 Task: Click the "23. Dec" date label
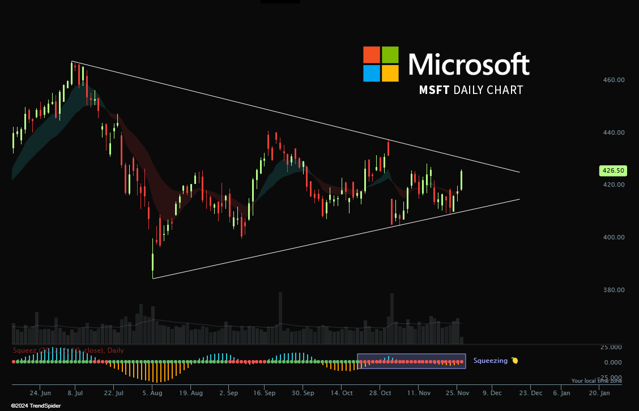531,393
